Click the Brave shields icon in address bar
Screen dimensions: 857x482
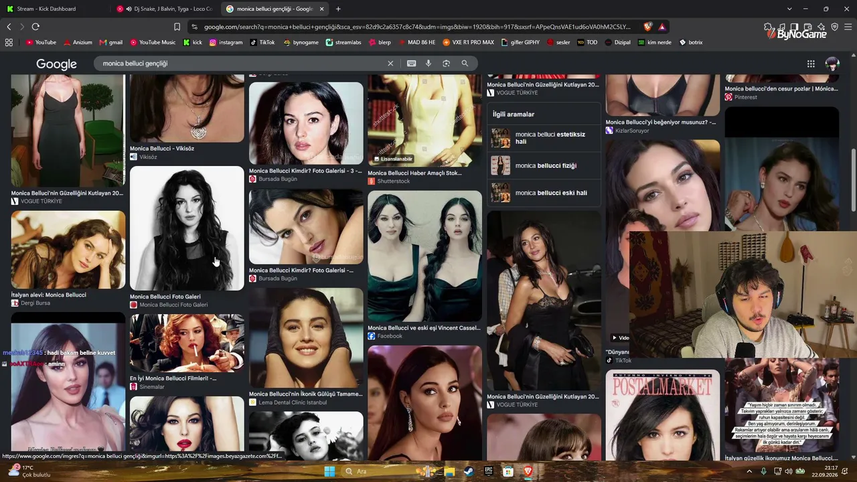pyautogui.click(x=647, y=27)
